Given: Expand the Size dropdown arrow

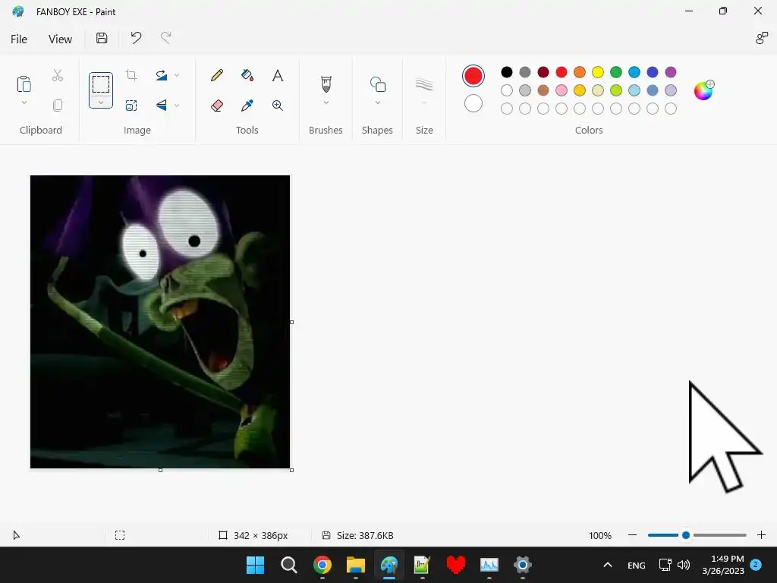Looking at the screenshot, I should click(x=424, y=102).
